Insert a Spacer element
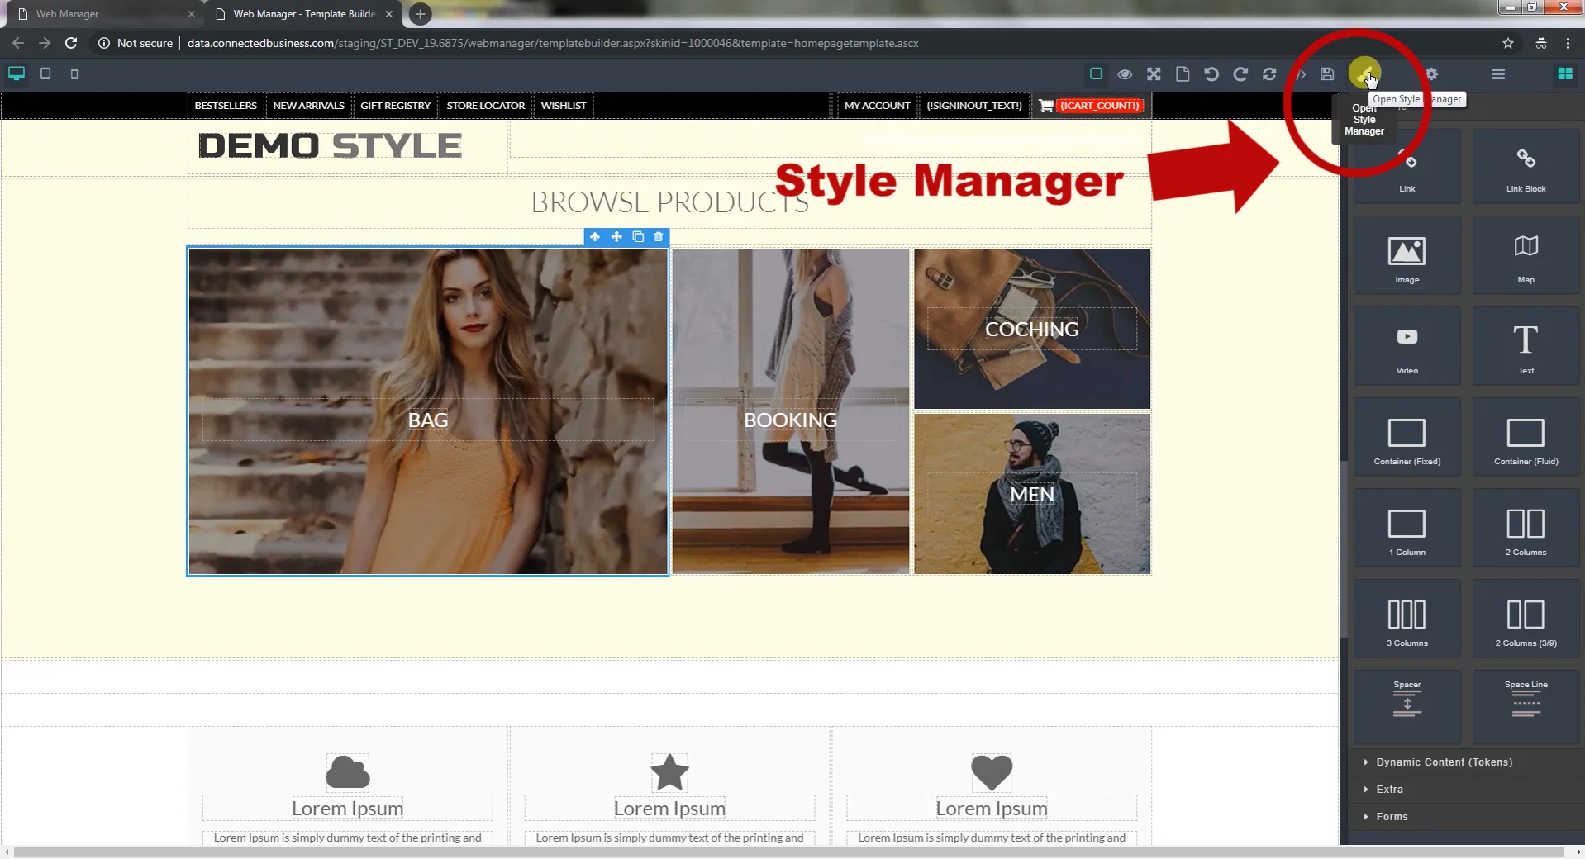The height and width of the screenshot is (859, 1585). [1406, 705]
